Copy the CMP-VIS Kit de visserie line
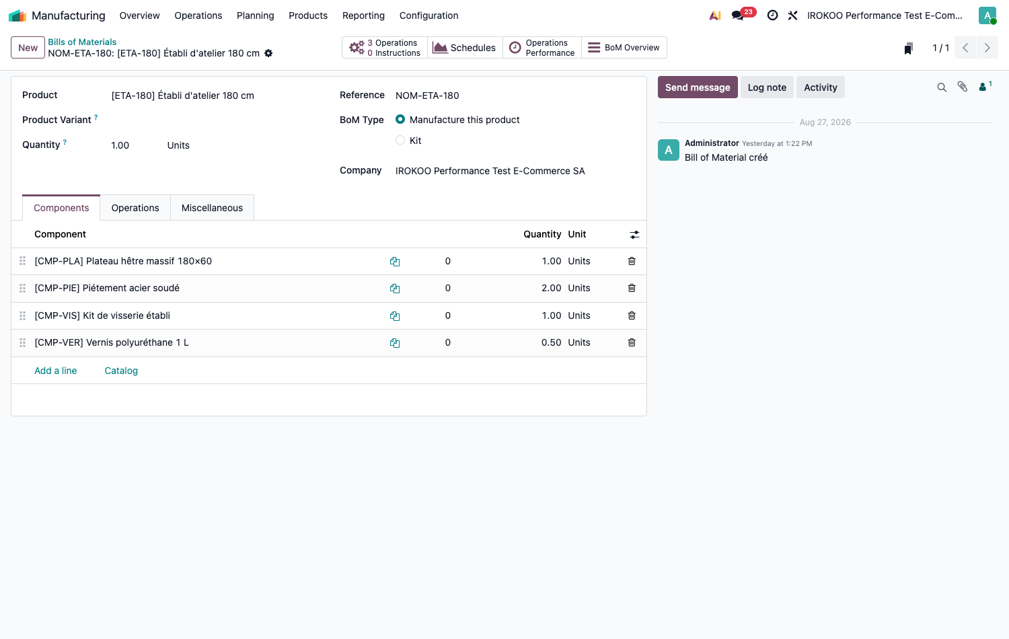Image resolution: width=1009 pixels, height=639 pixels. [x=395, y=316]
